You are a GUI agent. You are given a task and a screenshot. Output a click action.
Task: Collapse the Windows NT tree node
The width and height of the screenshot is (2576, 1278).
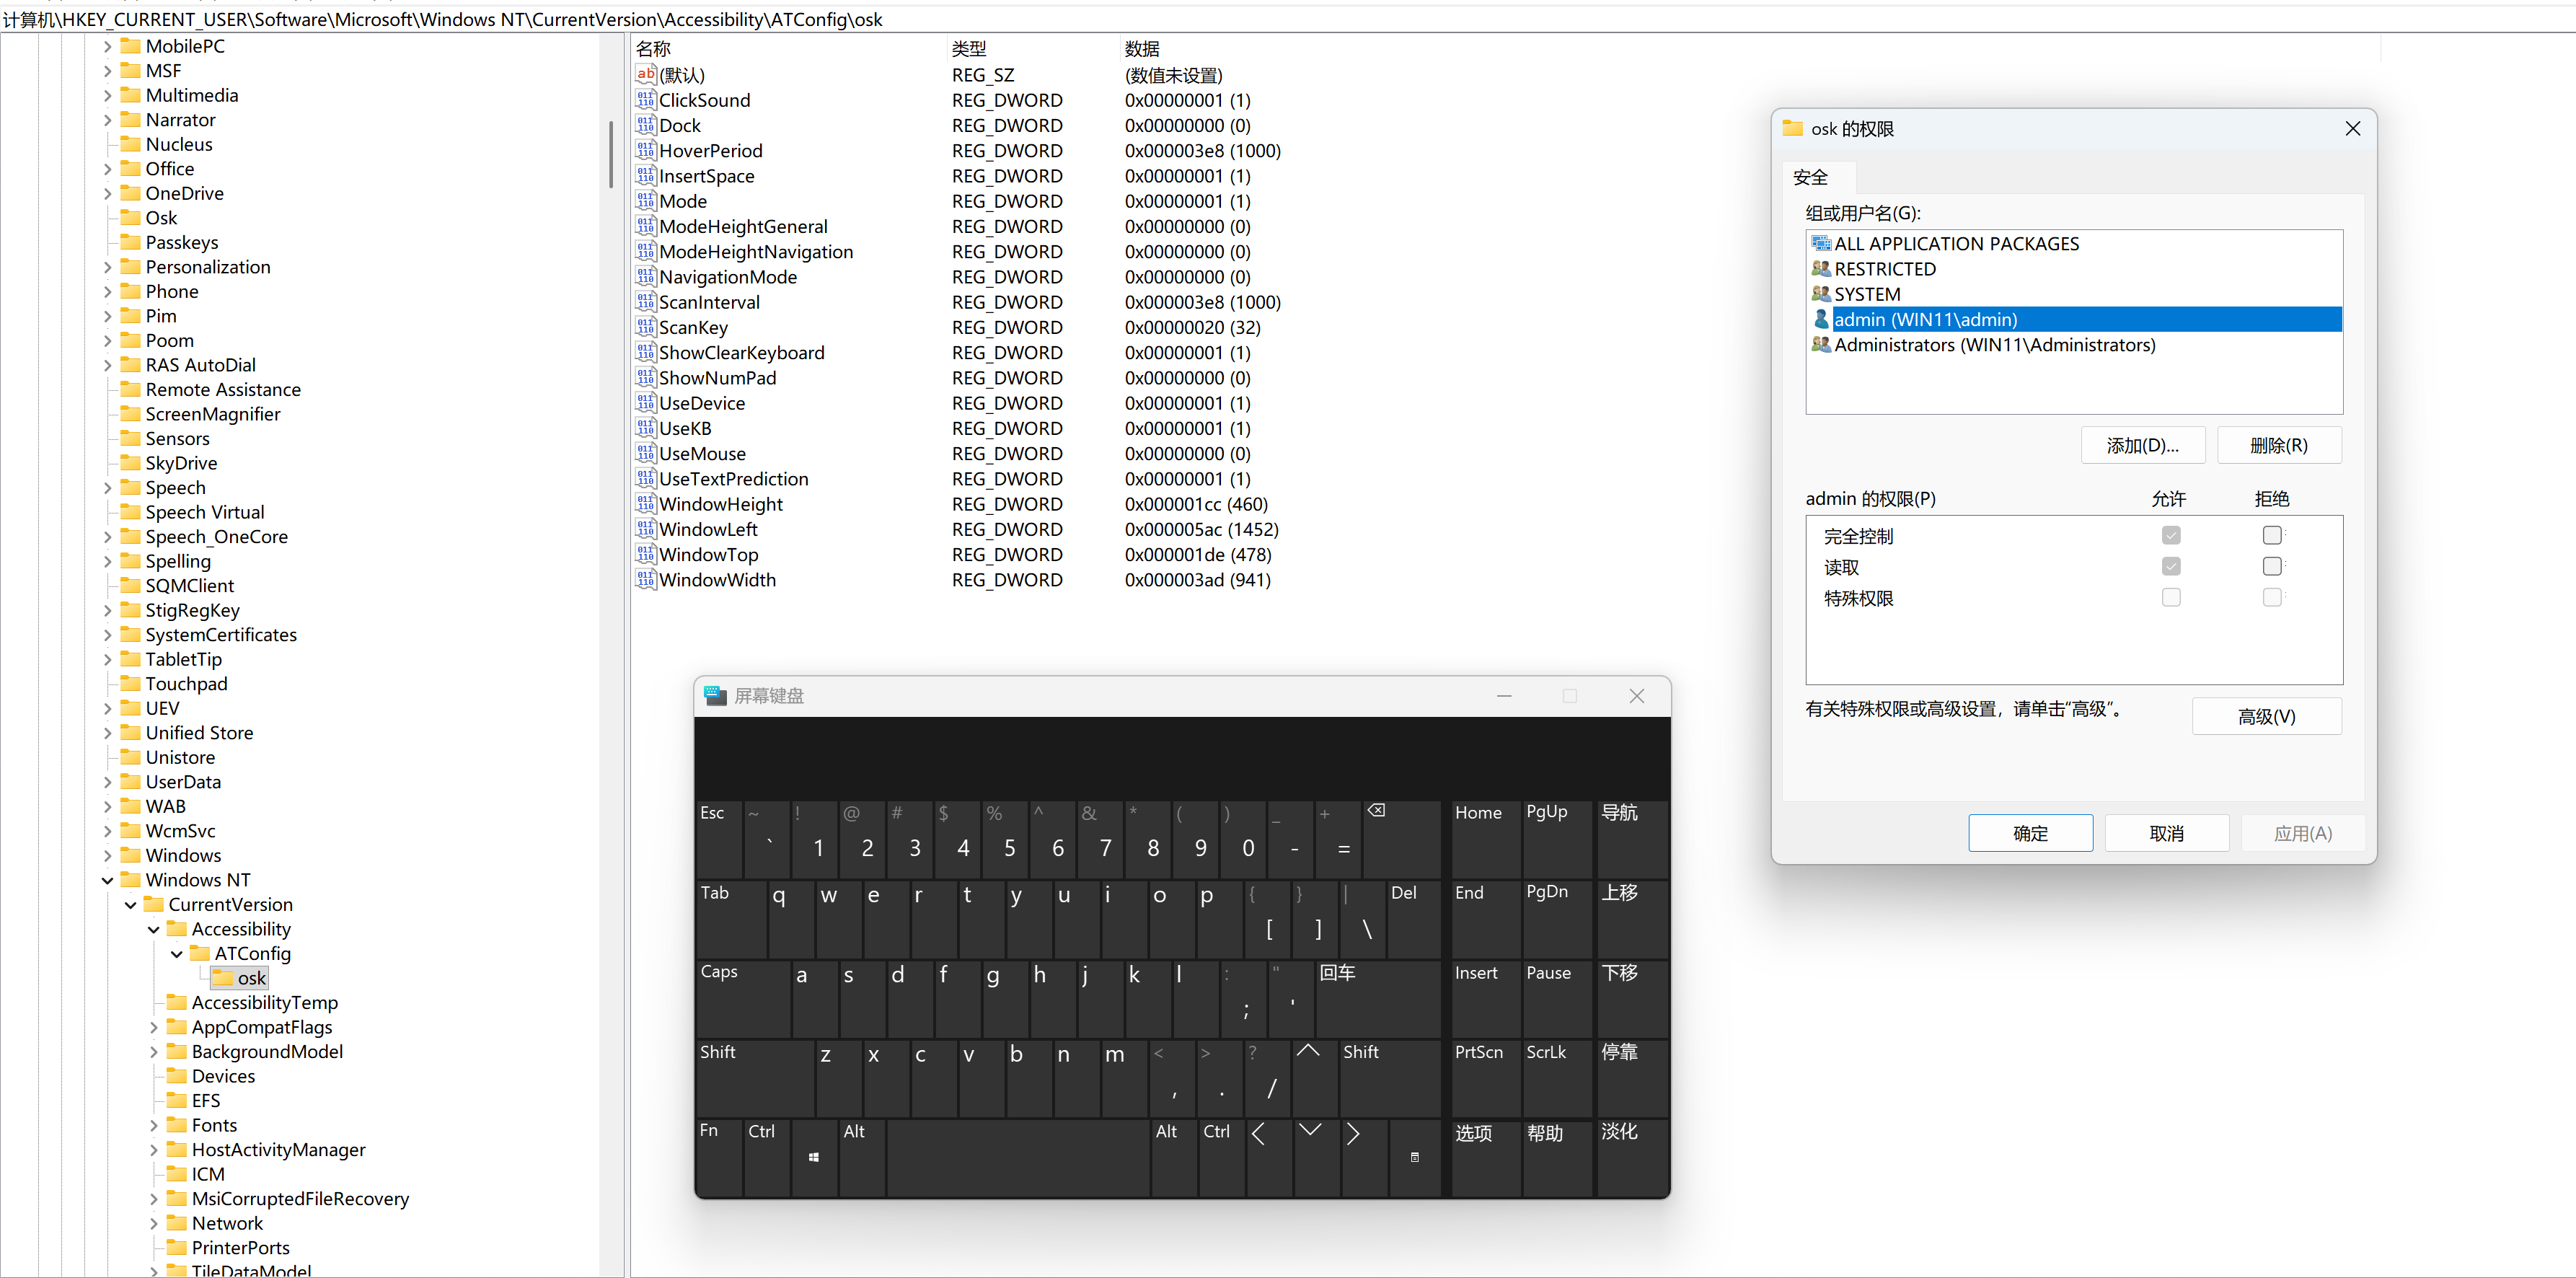(x=107, y=880)
